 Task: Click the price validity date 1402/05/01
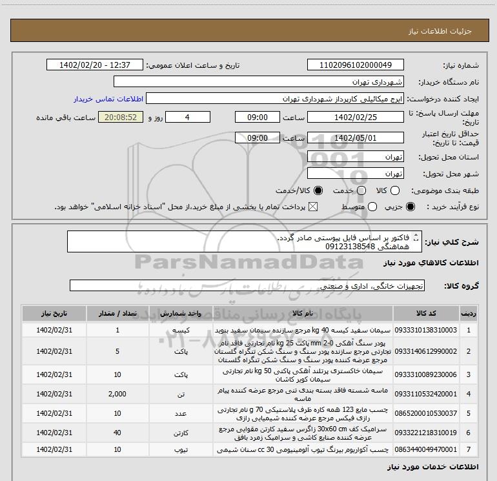coord(355,138)
